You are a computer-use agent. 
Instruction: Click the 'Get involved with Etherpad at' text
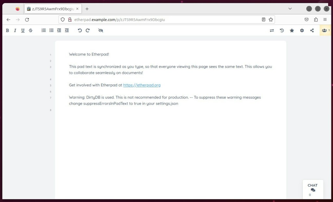pyautogui.click(x=96, y=85)
